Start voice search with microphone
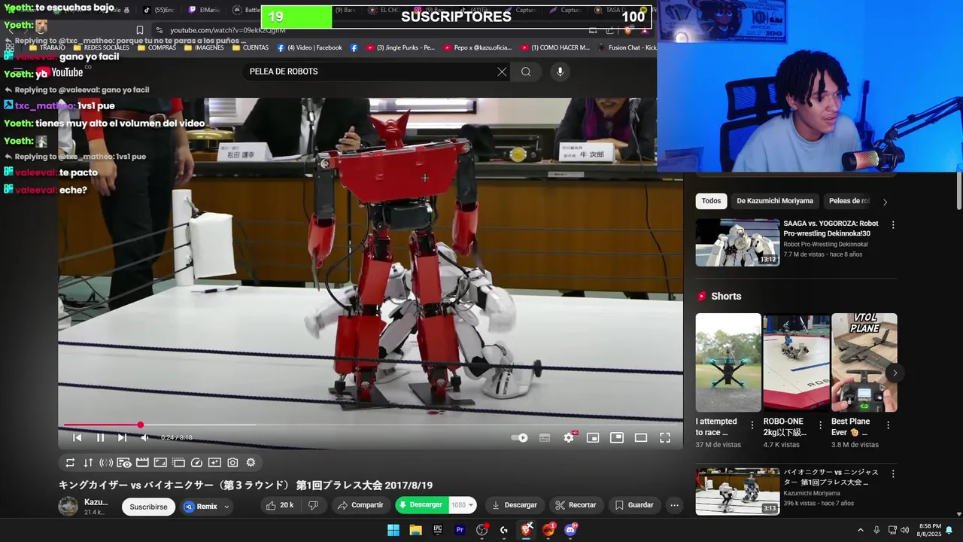Image resolution: width=963 pixels, height=542 pixels. click(560, 72)
